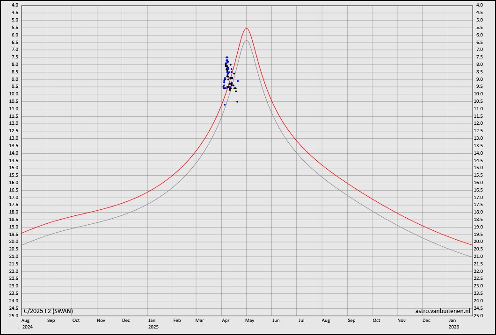Screen dimensions: 496x335
Task: Click the peak of the red curve
Action: [x=246, y=28]
